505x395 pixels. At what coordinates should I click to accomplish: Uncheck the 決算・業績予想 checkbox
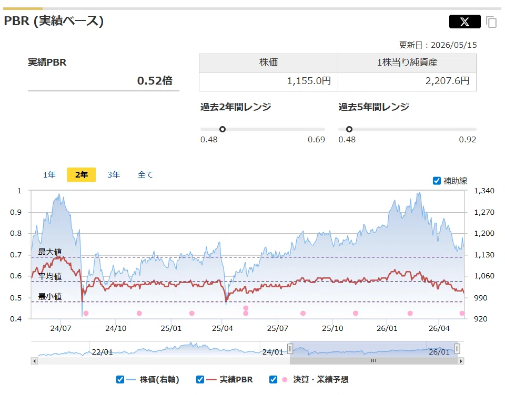pyautogui.click(x=273, y=380)
